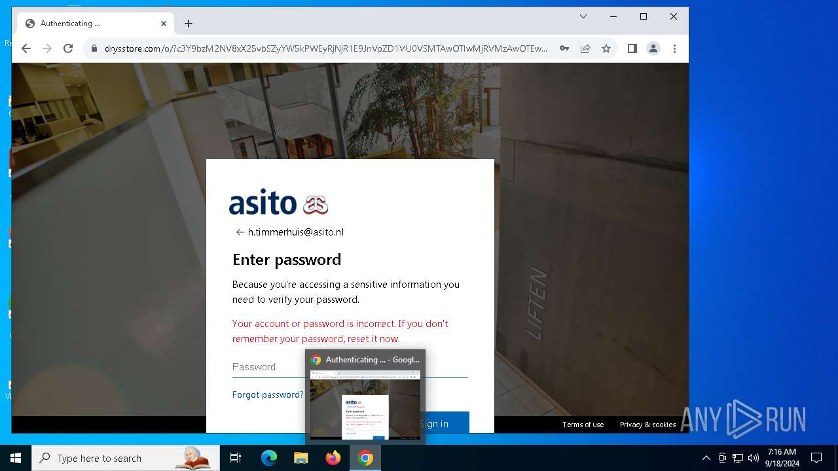The height and width of the screenshot is (471, 838).
Task: Go back with browser back arrow
Action: coord(26,48)
